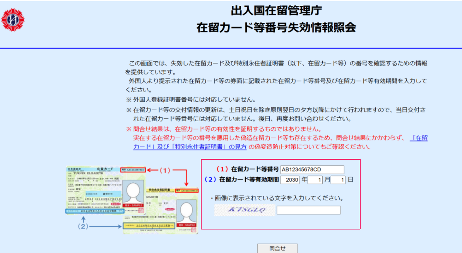462x253 pixels.
Task: Click the expiry day field before 日
Action: pos(338,180)
